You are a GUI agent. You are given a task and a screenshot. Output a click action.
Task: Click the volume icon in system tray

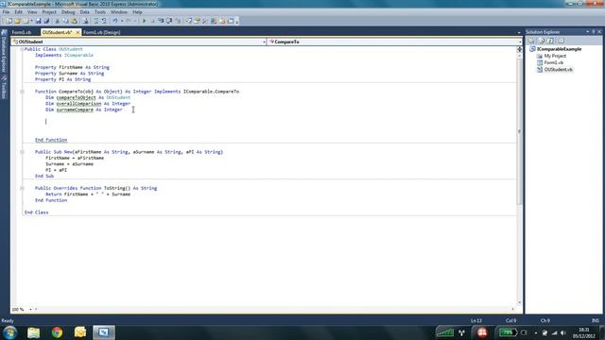click(563, 332)
